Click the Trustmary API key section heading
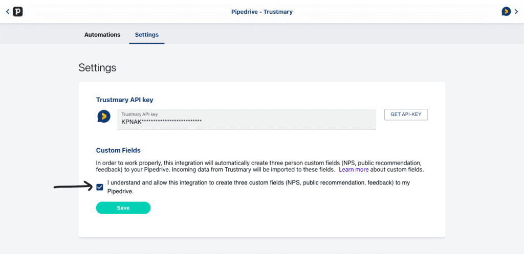The width and height of the screenshot is (524, 254). (x=125, y=100)
